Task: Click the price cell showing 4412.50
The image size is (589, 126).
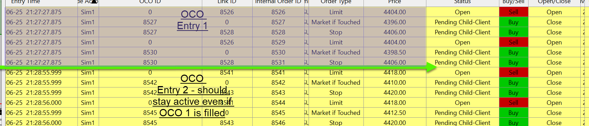Action: coord(395,113)
